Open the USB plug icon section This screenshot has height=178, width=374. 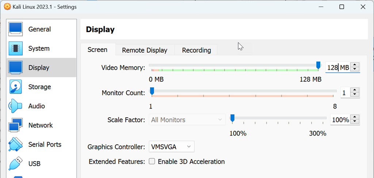click(15, 163)
